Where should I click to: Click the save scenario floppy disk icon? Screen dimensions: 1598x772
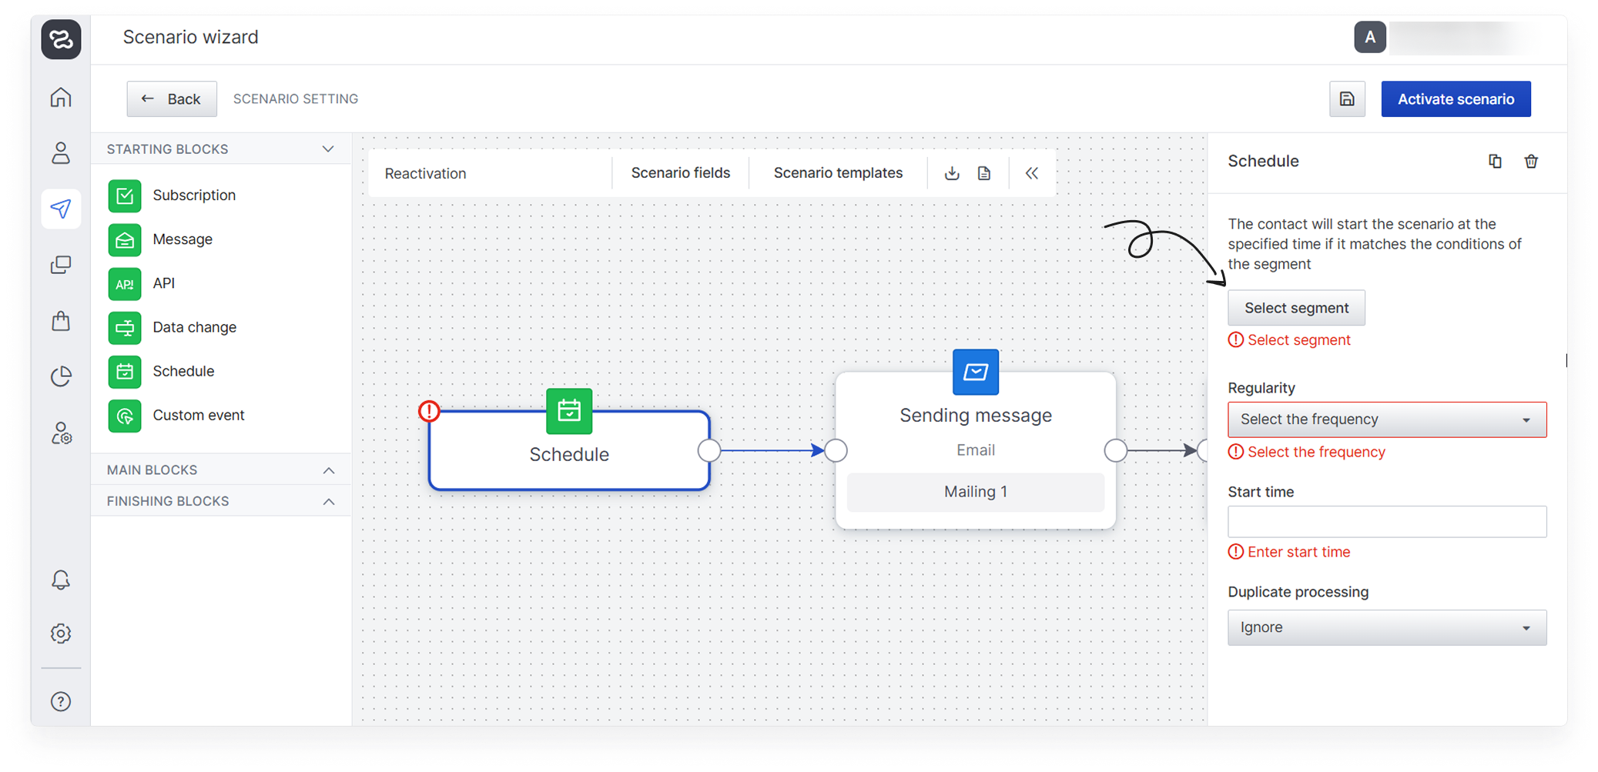1347,99
